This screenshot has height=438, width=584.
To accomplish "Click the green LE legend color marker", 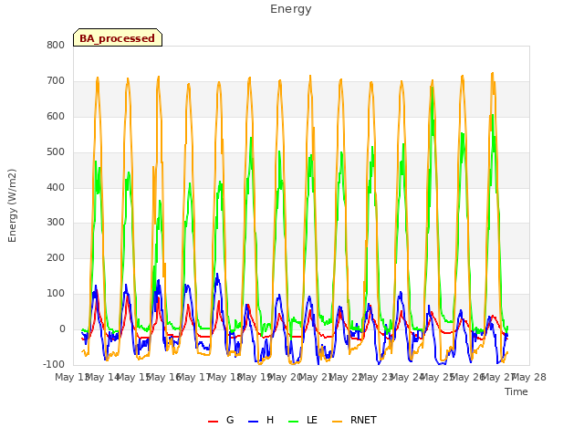I will tap(294, 422).
